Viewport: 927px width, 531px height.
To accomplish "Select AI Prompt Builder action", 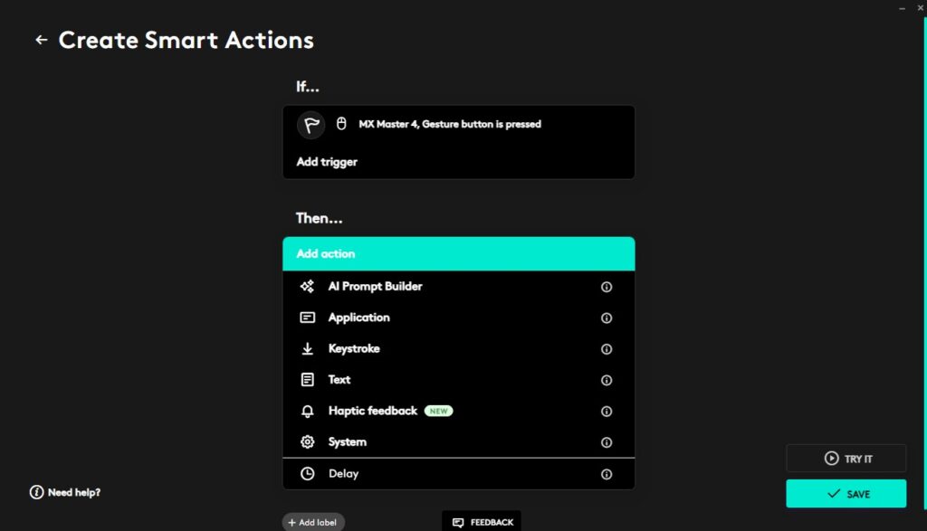I will [375, 287].
